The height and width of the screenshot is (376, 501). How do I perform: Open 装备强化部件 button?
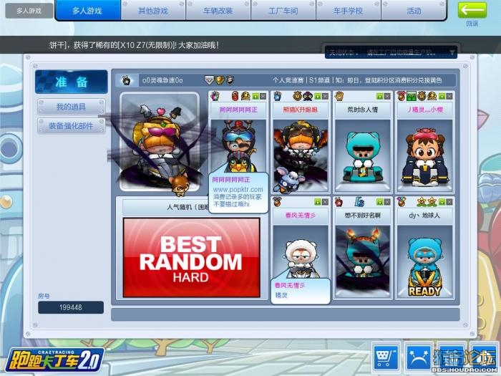pyautogui.click(x=72, y=125)
